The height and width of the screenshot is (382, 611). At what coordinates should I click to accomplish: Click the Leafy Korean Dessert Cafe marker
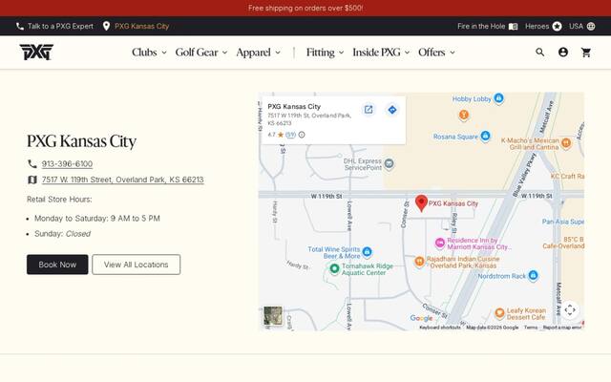(499, 313)
